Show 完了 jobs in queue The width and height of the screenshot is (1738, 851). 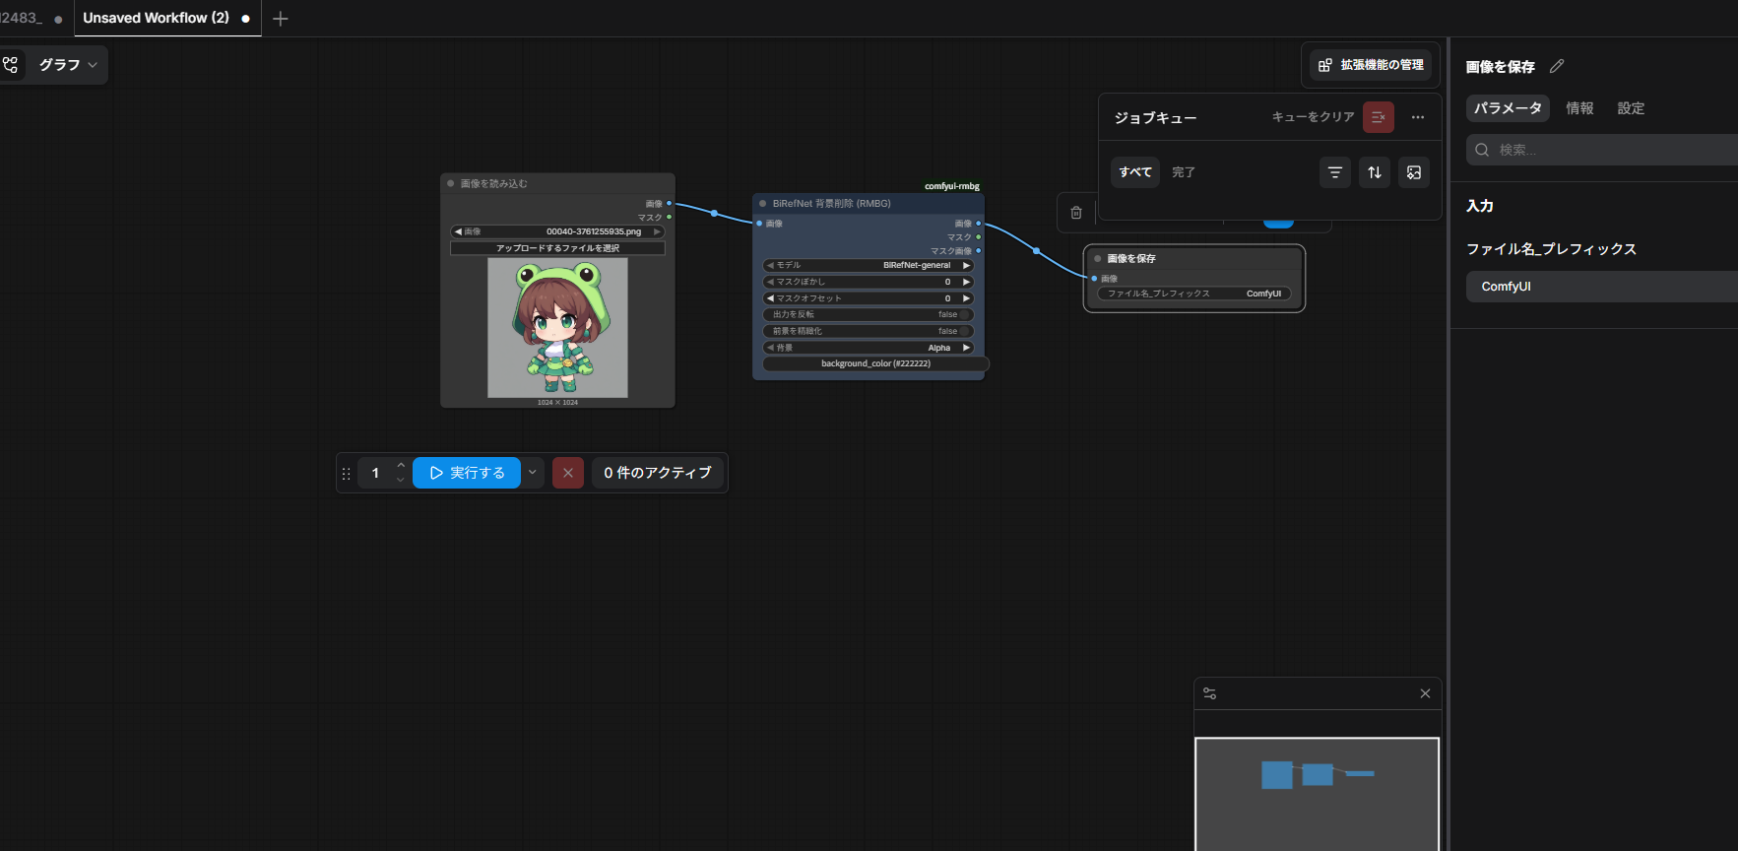click(x=1184, y=172)
